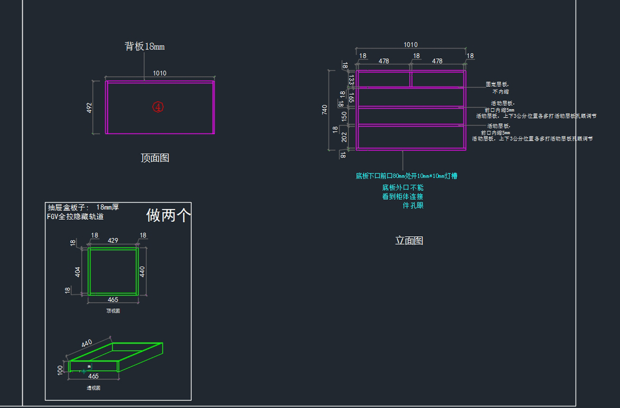
Task: Select the cyan 底板下口前口80mm灯槽 annotation
Action: coord(406,176)
